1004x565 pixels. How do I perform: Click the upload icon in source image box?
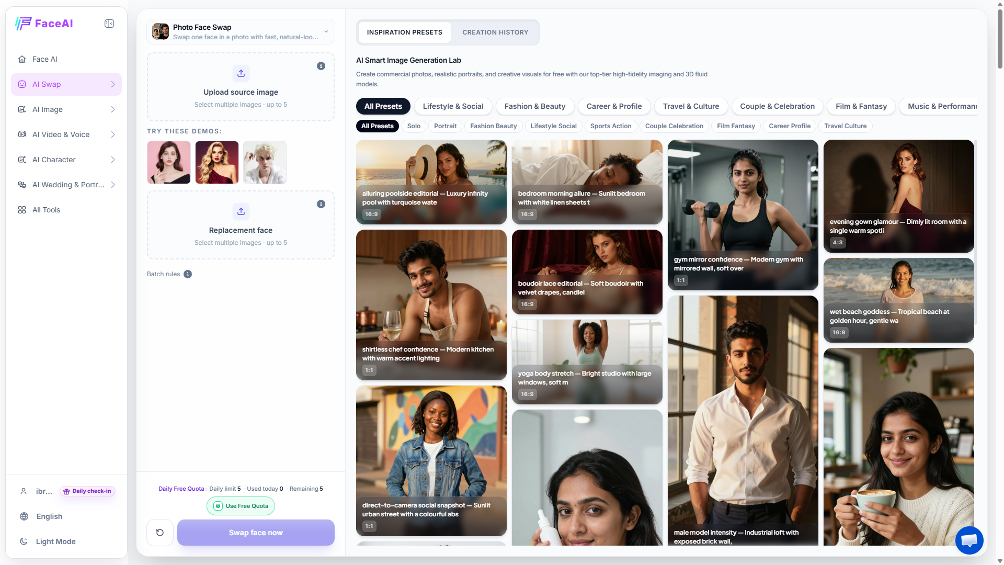(241, 73)
